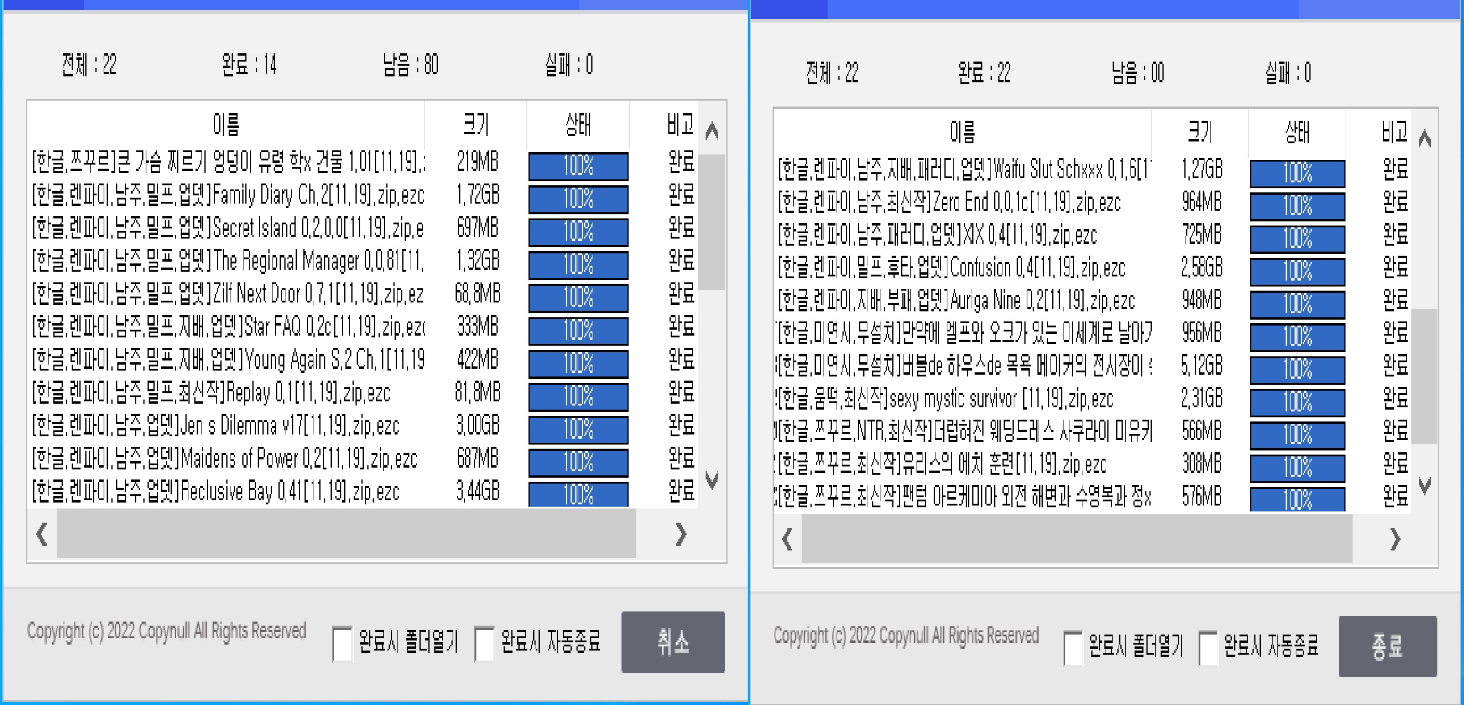Check 완료시 폴더열기 in right window

pyautogui.click(x=1073, y=648)
